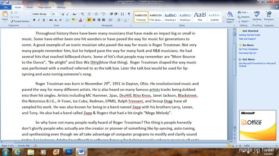
Task: Open Replace dialog
Action: (244, 17)
